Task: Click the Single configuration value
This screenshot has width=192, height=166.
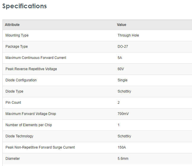Action: coord(122,80)
